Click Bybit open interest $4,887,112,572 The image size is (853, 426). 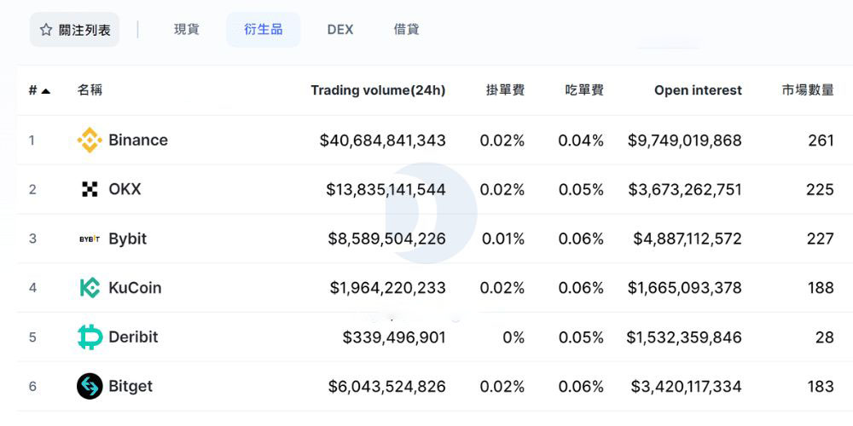688,239
